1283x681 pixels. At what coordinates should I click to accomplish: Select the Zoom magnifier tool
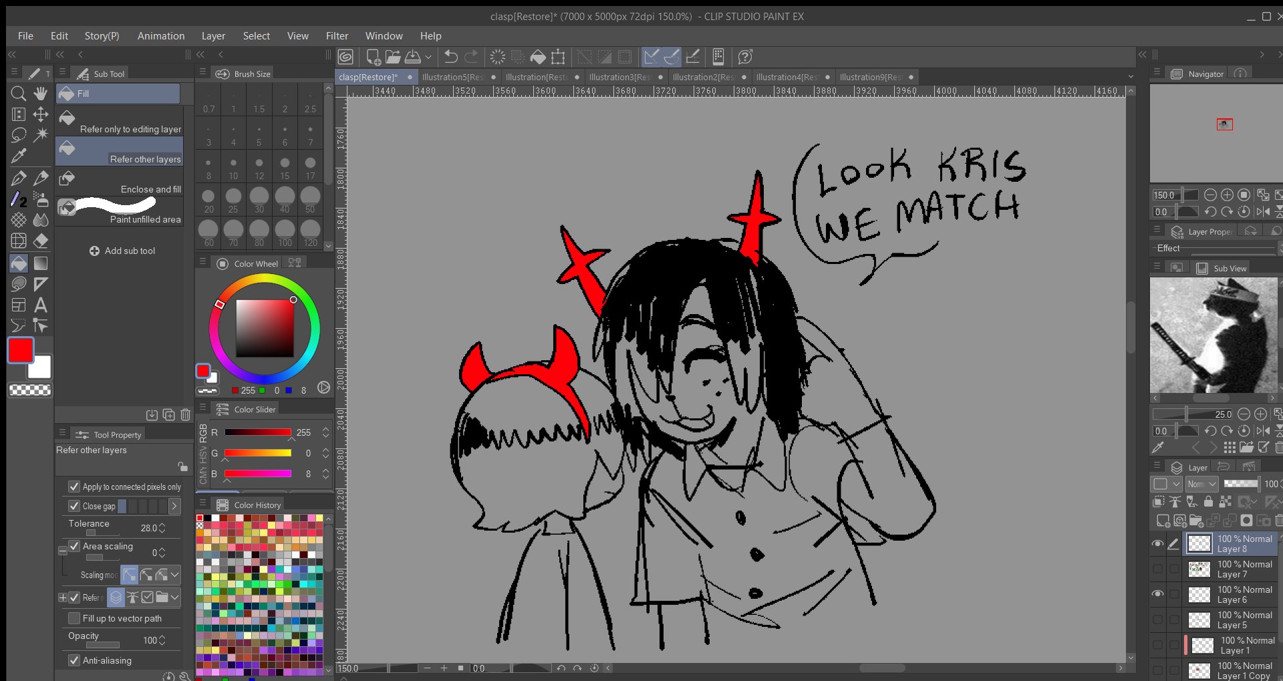(x=19, y=94)
